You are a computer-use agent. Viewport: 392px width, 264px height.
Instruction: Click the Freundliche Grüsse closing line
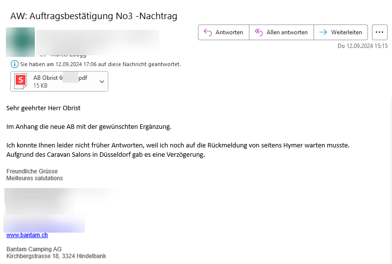(x=32, y=171)
